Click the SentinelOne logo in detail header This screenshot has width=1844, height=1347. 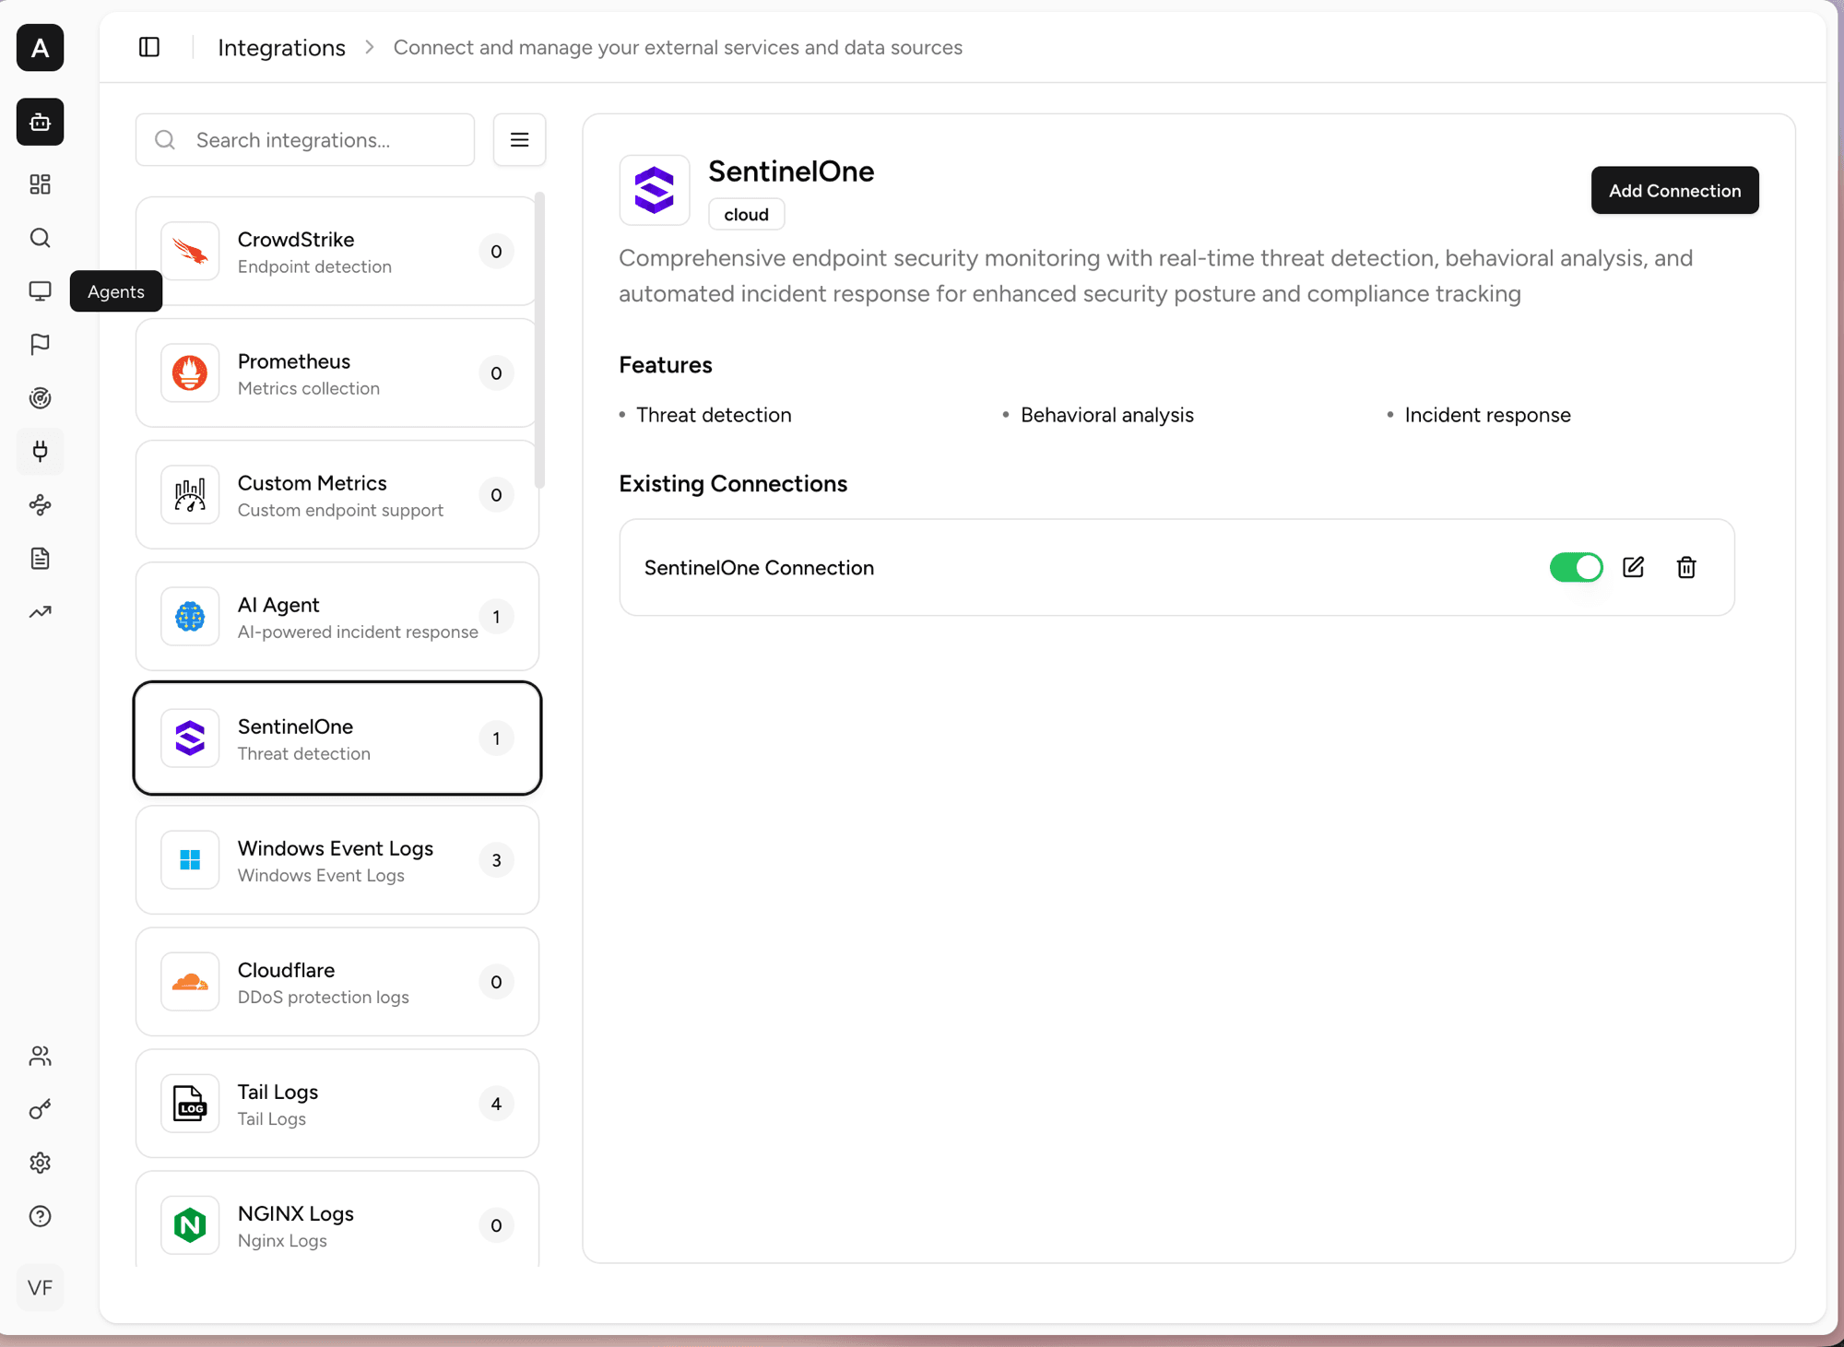pyautogui.click(x=655, y=190)
